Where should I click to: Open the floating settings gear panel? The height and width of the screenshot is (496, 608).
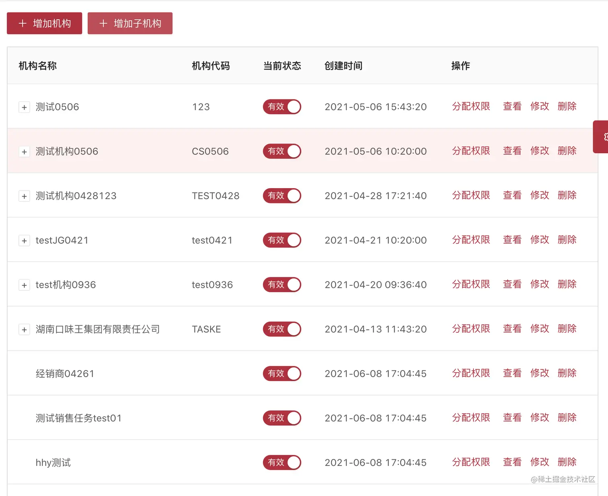click(x=602, y=137)
